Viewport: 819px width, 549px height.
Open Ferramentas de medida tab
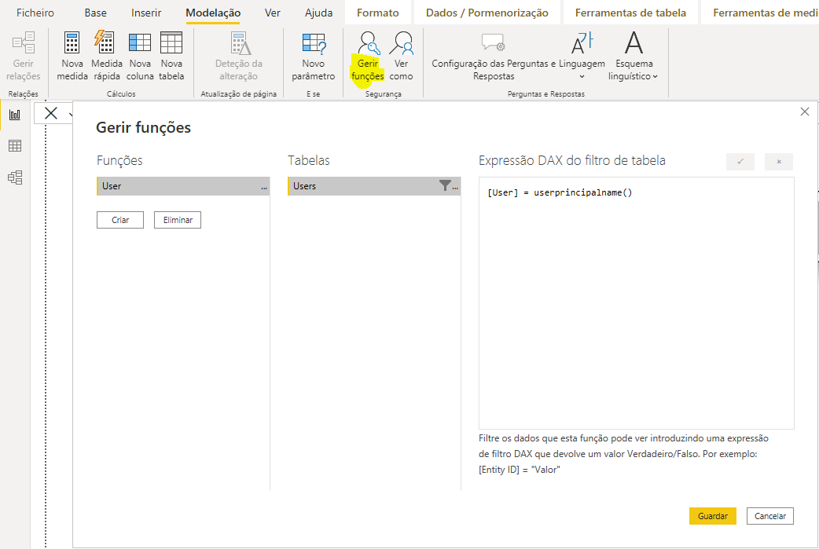coord(760,13)
